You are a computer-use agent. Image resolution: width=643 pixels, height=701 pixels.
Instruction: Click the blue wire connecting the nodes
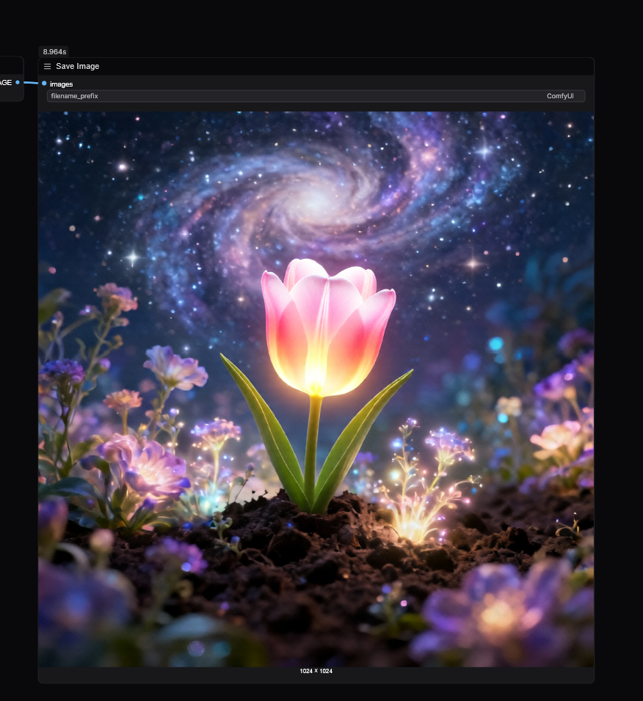(x=32, y=84)
